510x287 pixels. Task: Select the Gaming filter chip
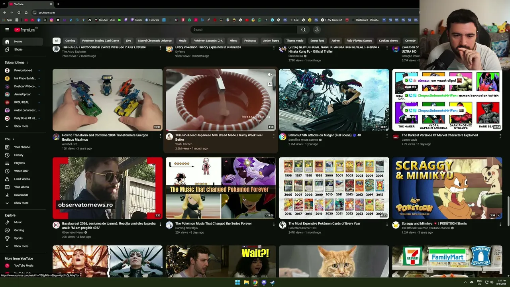pos(70,41)
